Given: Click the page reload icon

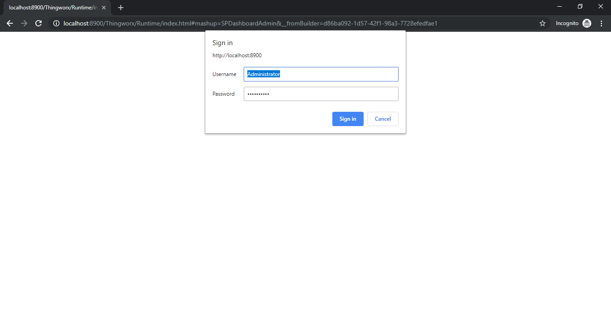Looking at the screenshot, I should click(39, 23).
